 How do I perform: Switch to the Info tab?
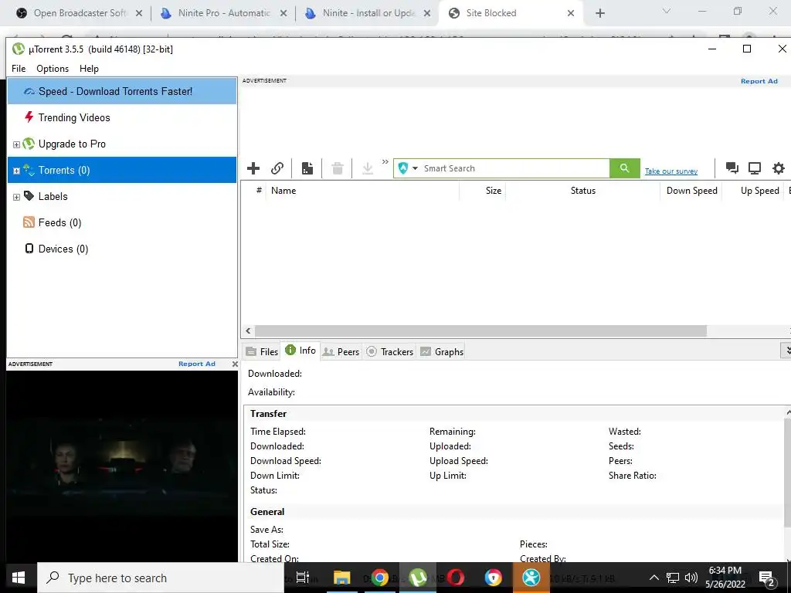(300, 351)
